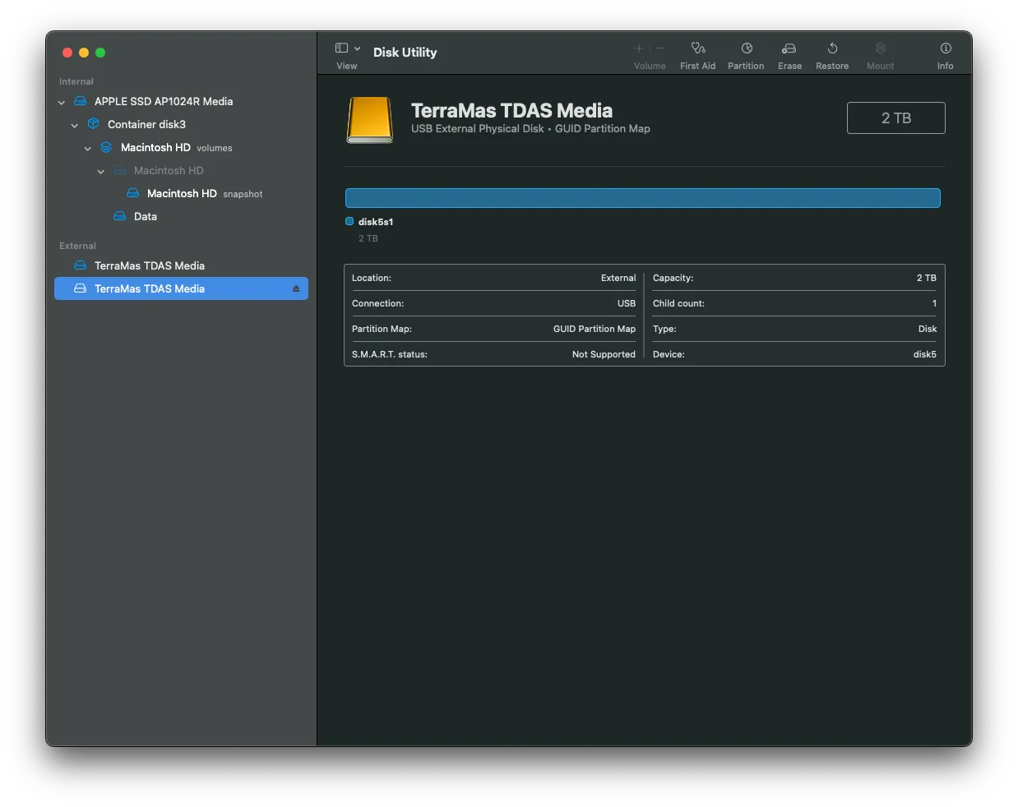Screen dimensions: 1018x807
Task: Eject the selected TerraMas TDAS Media
Action: coord(296,289)
